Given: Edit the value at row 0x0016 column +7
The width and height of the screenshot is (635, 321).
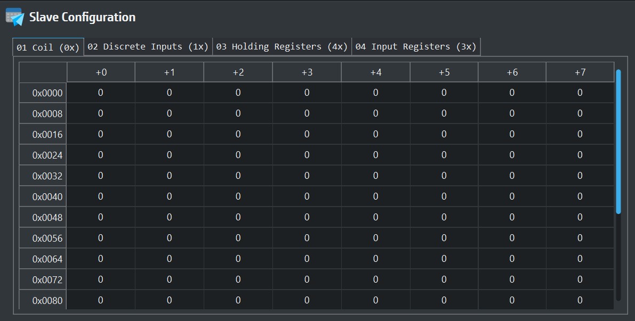Looking at the screenshot, I should point(580,134).
